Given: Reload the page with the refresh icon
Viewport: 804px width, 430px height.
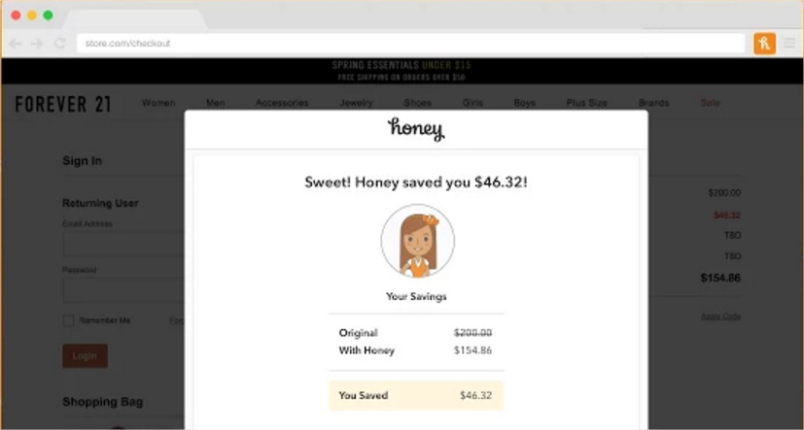Looking at the screenshot, I should 59,44.
